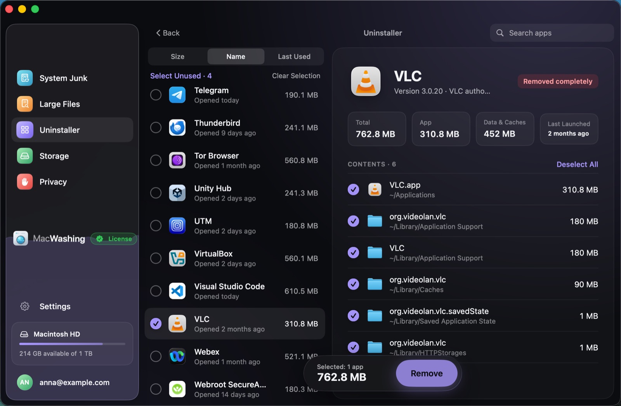Focus the Search apps field

click(x=552, y=33)
